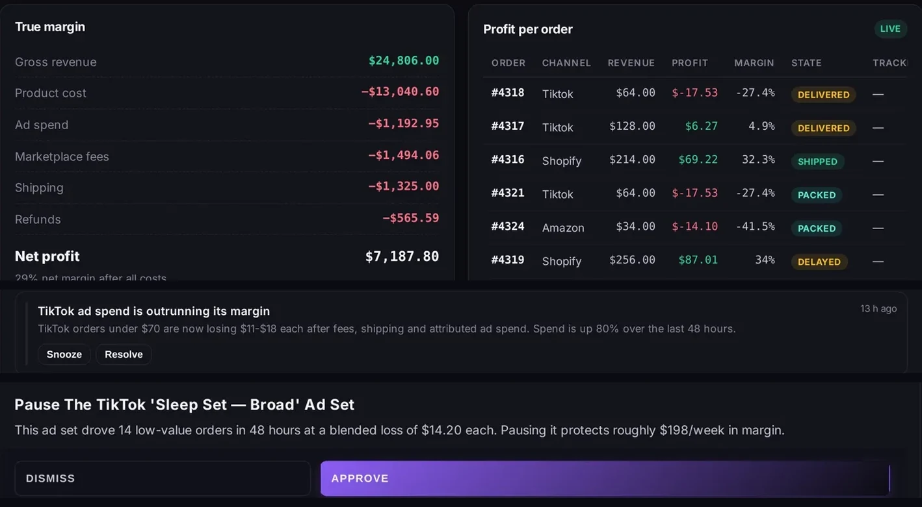Click the $256.00 revenue for order #4319
The image size is (922, 507).
(632, 260)
